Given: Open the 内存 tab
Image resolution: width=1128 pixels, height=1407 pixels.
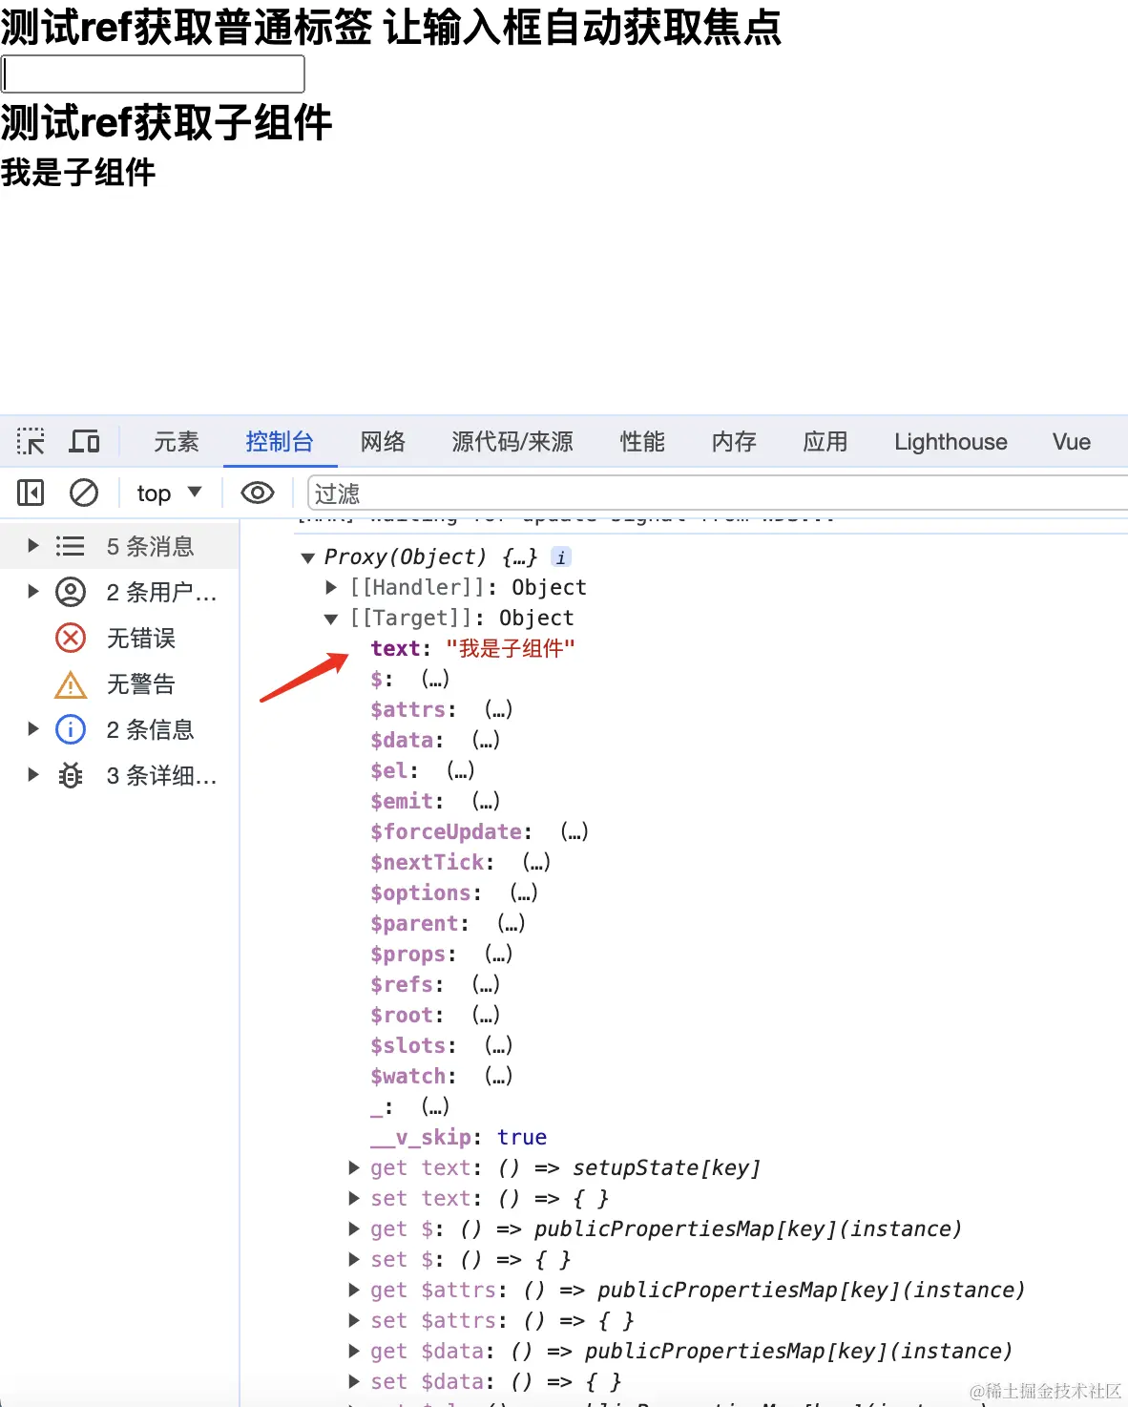Looking at the screenshot, I should pyautogui.click(x=734, y=441).
